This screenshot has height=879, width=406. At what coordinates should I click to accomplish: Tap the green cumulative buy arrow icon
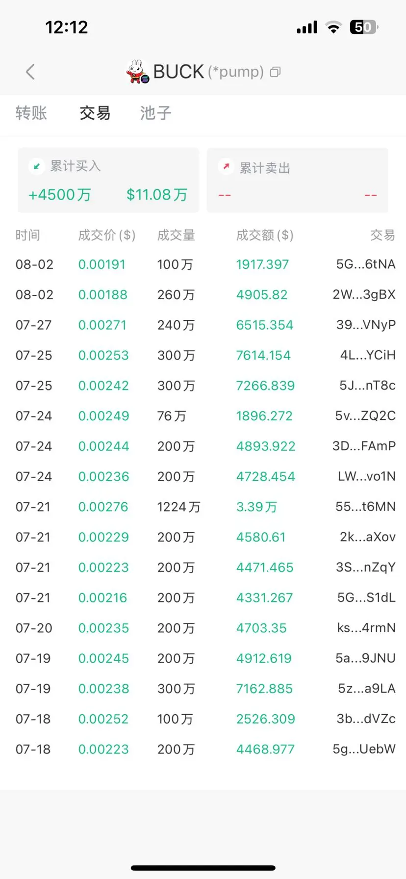[x=37, y=166]
